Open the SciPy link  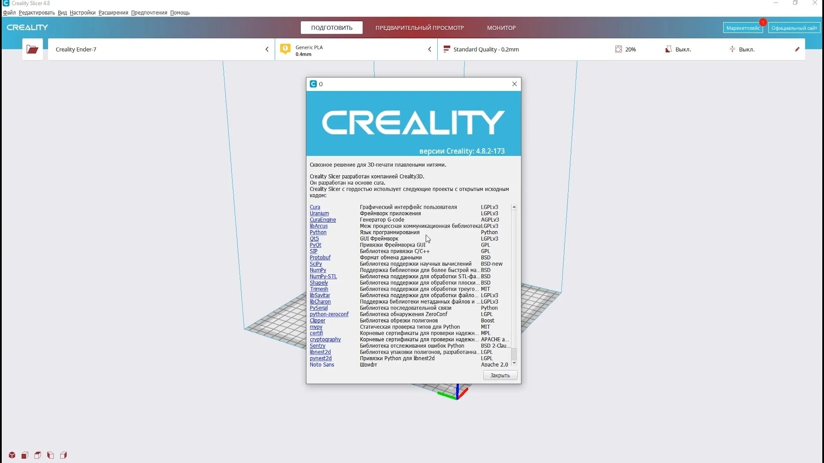[315, 264]
